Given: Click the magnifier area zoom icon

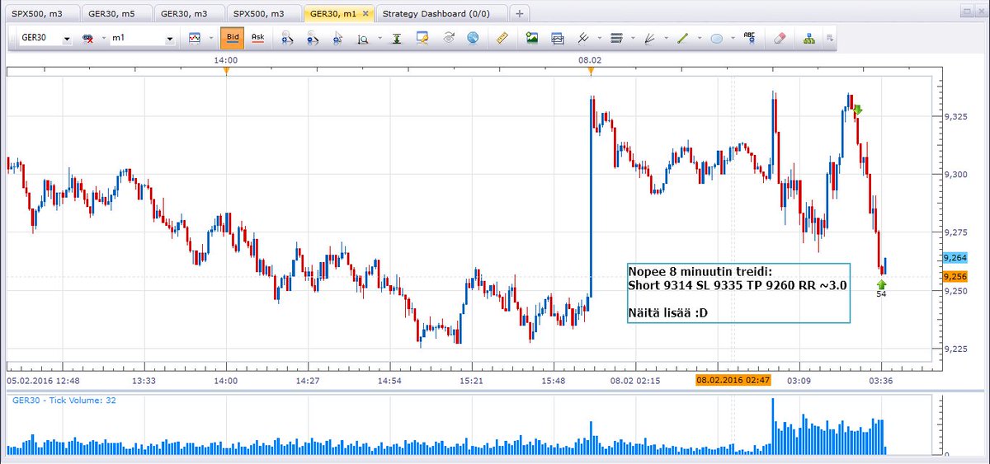Looking at the screenshot, I should [363, 38].
